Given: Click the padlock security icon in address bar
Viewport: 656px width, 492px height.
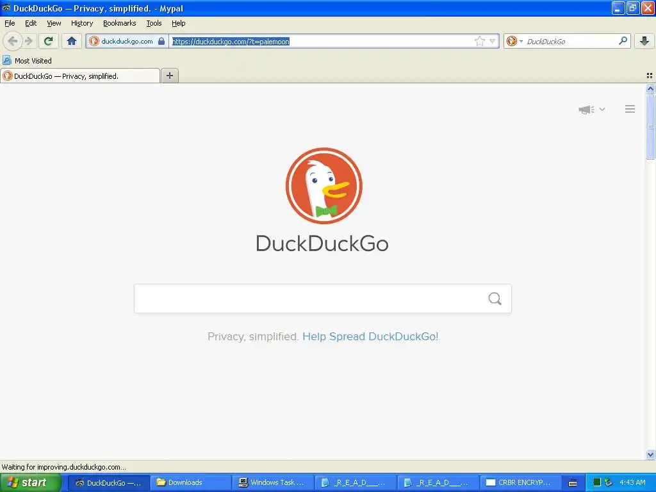Looking at the screenshot, I should pyautogui.click(x=161, y=41).
